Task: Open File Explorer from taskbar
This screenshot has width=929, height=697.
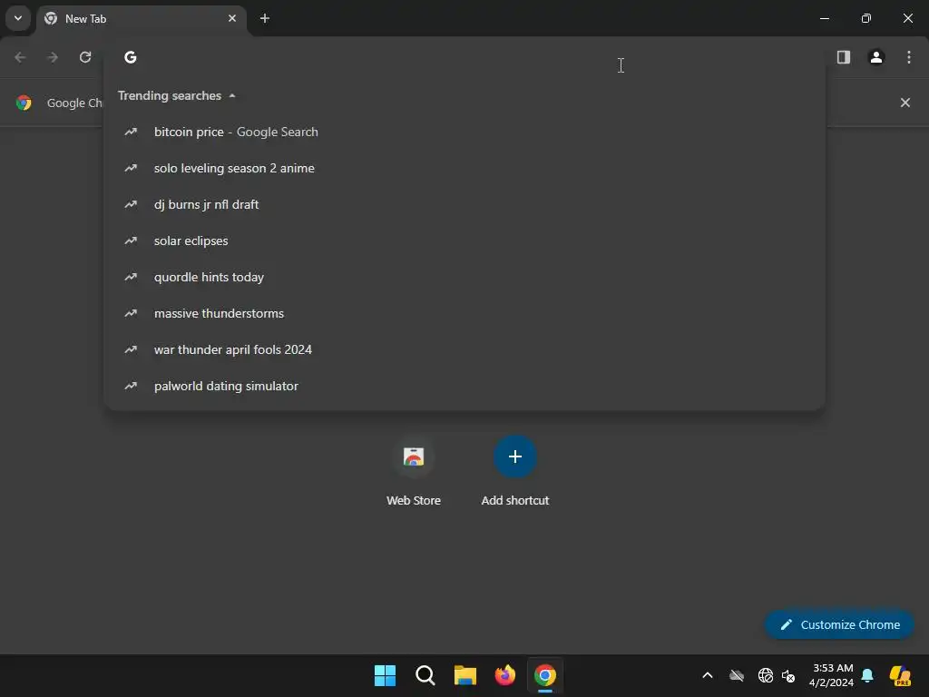Action: click(465, 675)
